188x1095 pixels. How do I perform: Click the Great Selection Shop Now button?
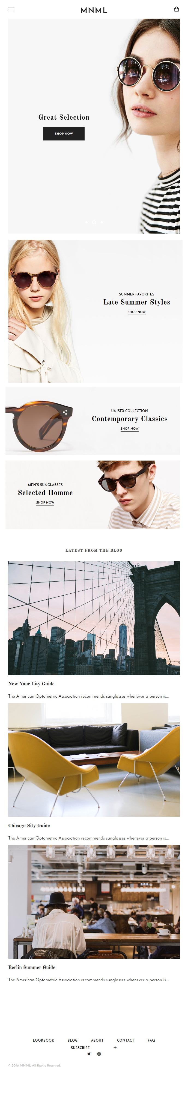pos(64,133)
